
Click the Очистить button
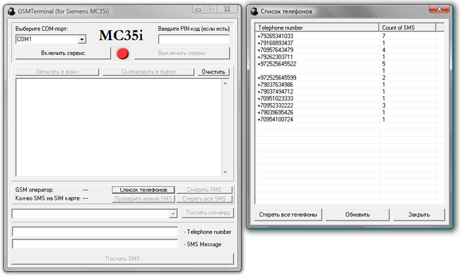(214, 72)
